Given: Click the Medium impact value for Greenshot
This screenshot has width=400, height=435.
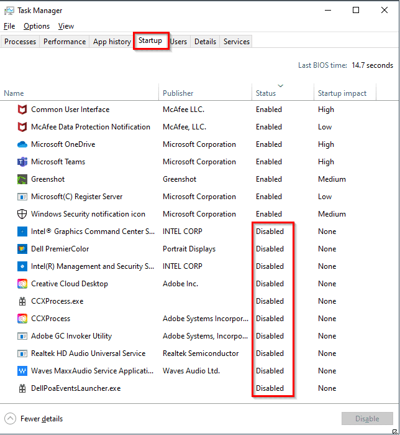Looking at the screenshot, I should pyautogui.click(x=332, y=179).
